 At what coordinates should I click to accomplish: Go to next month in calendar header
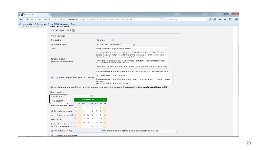[x=98, y=100]
